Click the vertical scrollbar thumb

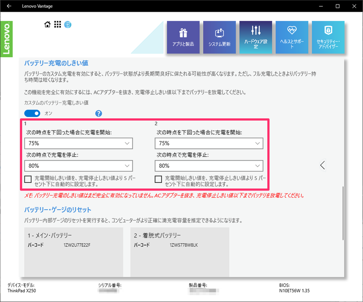343,213
